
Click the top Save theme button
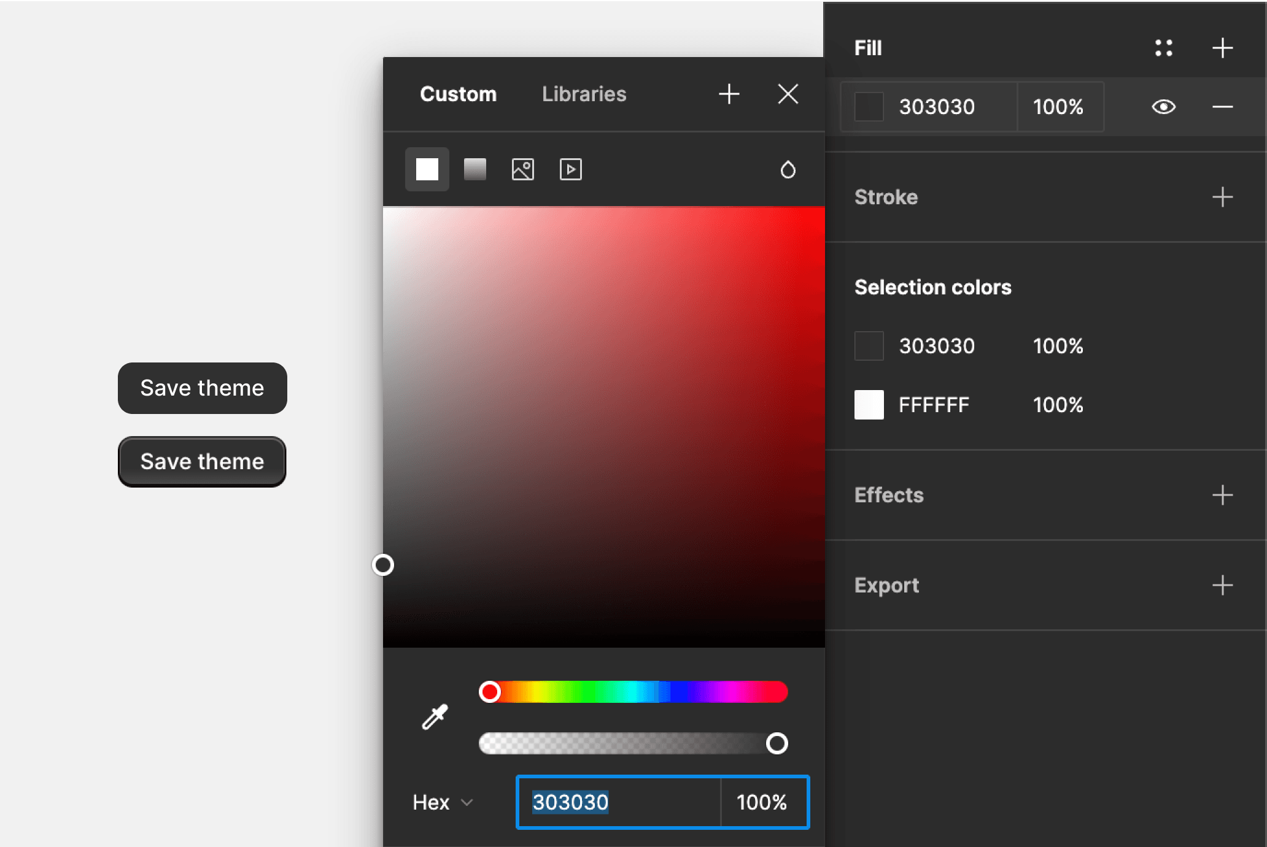tap(202, 388)
